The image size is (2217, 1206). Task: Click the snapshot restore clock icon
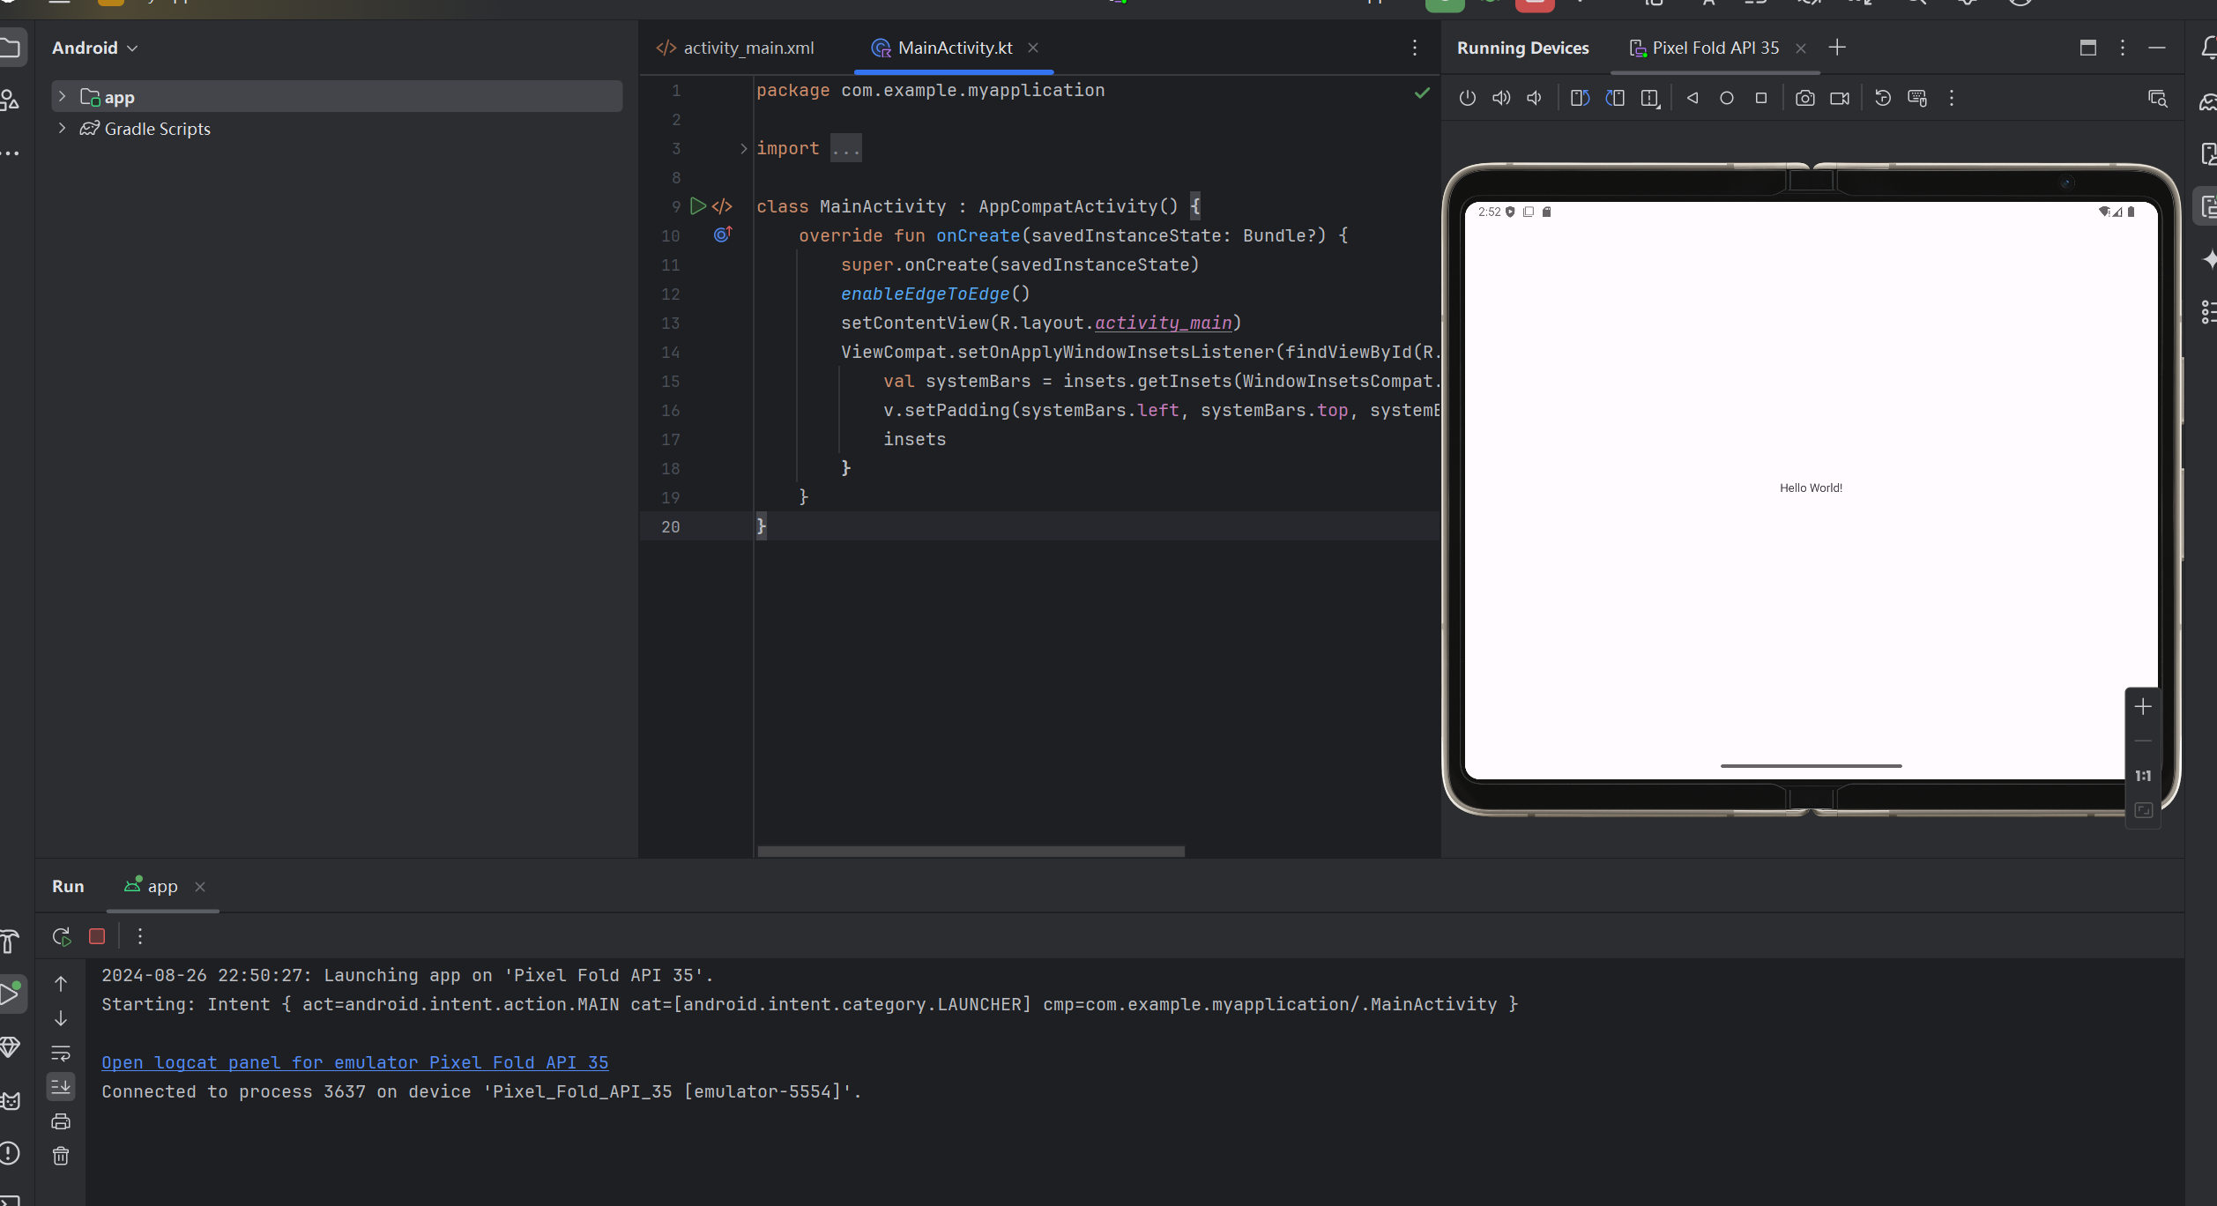(1883, 98)
